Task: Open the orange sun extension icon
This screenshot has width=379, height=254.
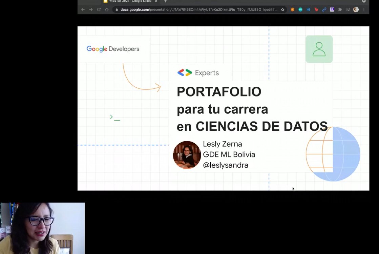Action: point(293,10)
